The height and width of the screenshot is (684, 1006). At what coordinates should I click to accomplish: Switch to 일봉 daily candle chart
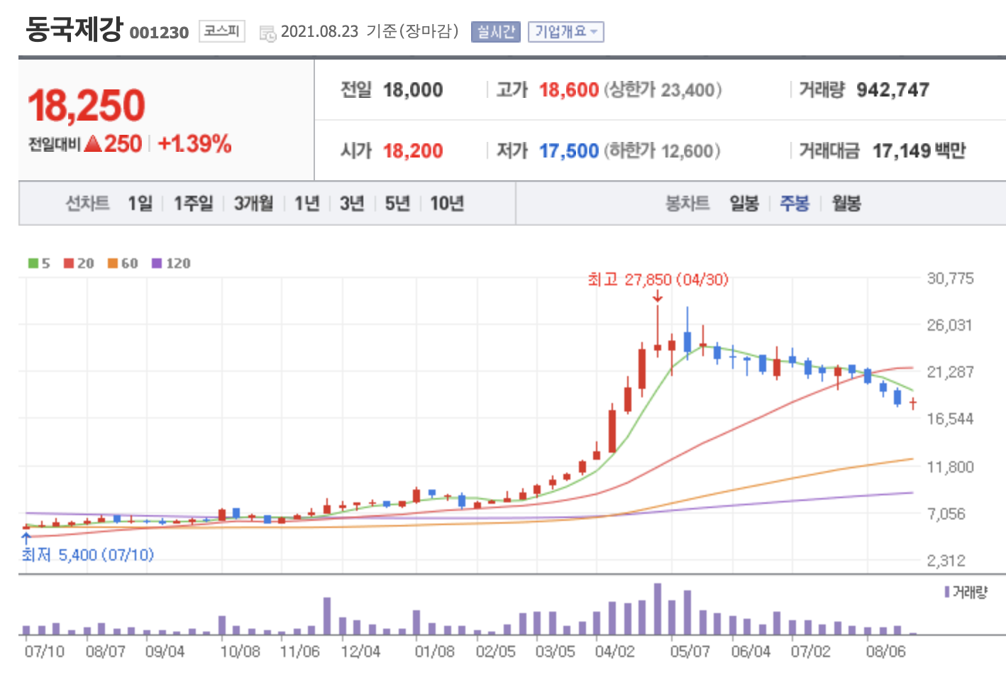[x=744, y=204]
